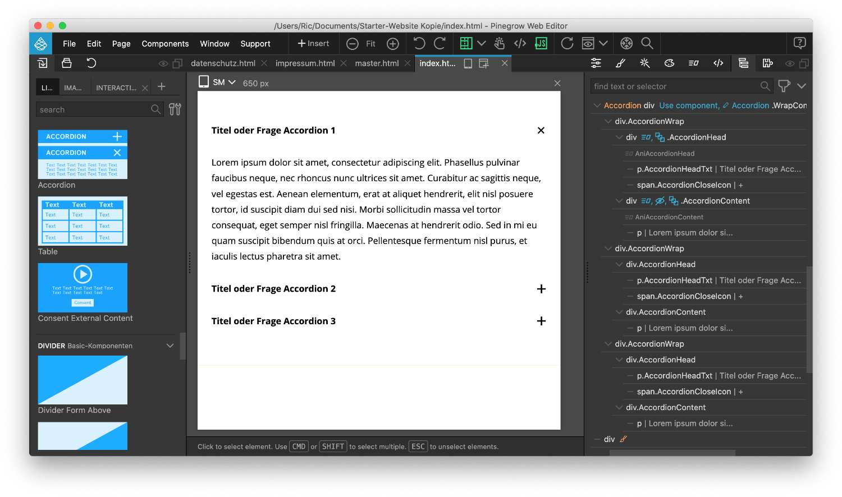The image size is (842, 497).
Task: Open the Actions magic wand icon
Action: point(645,63)
